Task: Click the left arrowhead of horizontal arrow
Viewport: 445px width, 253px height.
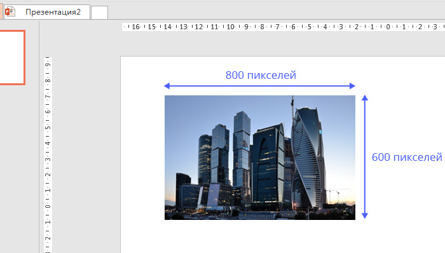Action: pyautogui.click(x=167, y=86)
